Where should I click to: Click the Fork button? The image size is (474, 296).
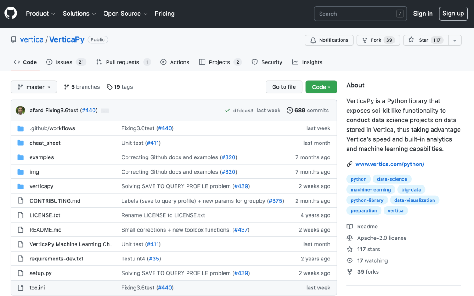tap(378, 40)
